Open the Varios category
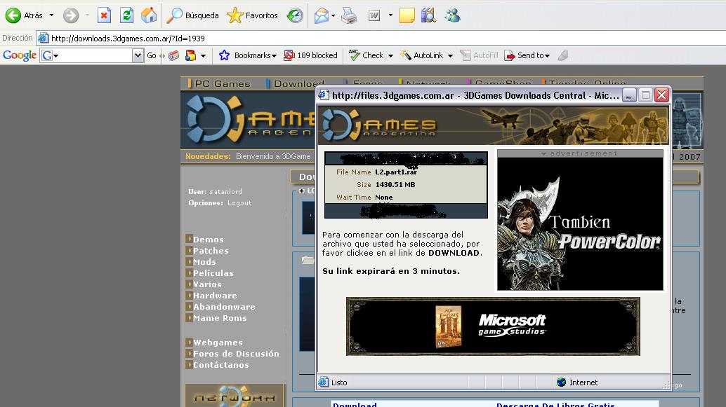 pyautogui.click(x=207, y=284)
